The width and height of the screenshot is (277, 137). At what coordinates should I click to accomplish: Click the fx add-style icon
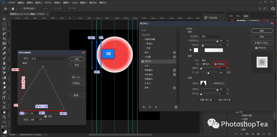click(x=144, y=107)
